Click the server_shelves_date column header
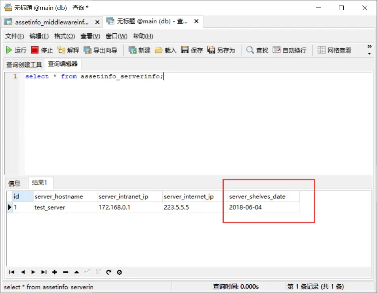Viewport: 377px width, 293px height. (x=263, y=196)
